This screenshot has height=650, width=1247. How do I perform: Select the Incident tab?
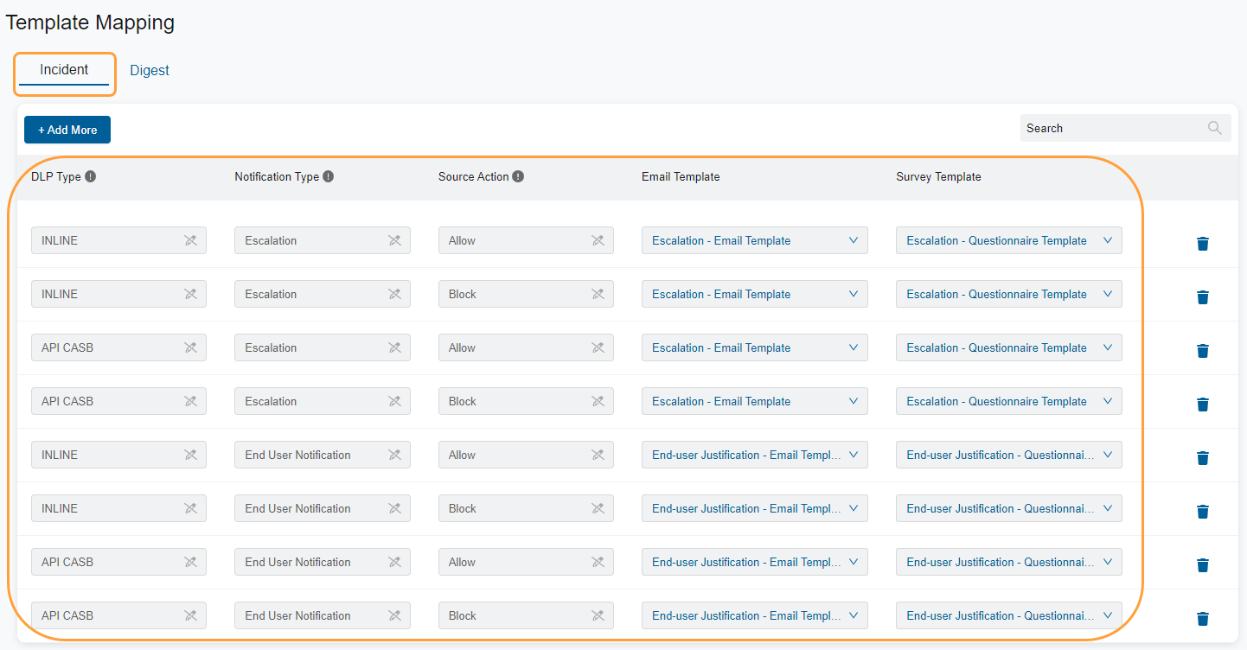(64, 68)
